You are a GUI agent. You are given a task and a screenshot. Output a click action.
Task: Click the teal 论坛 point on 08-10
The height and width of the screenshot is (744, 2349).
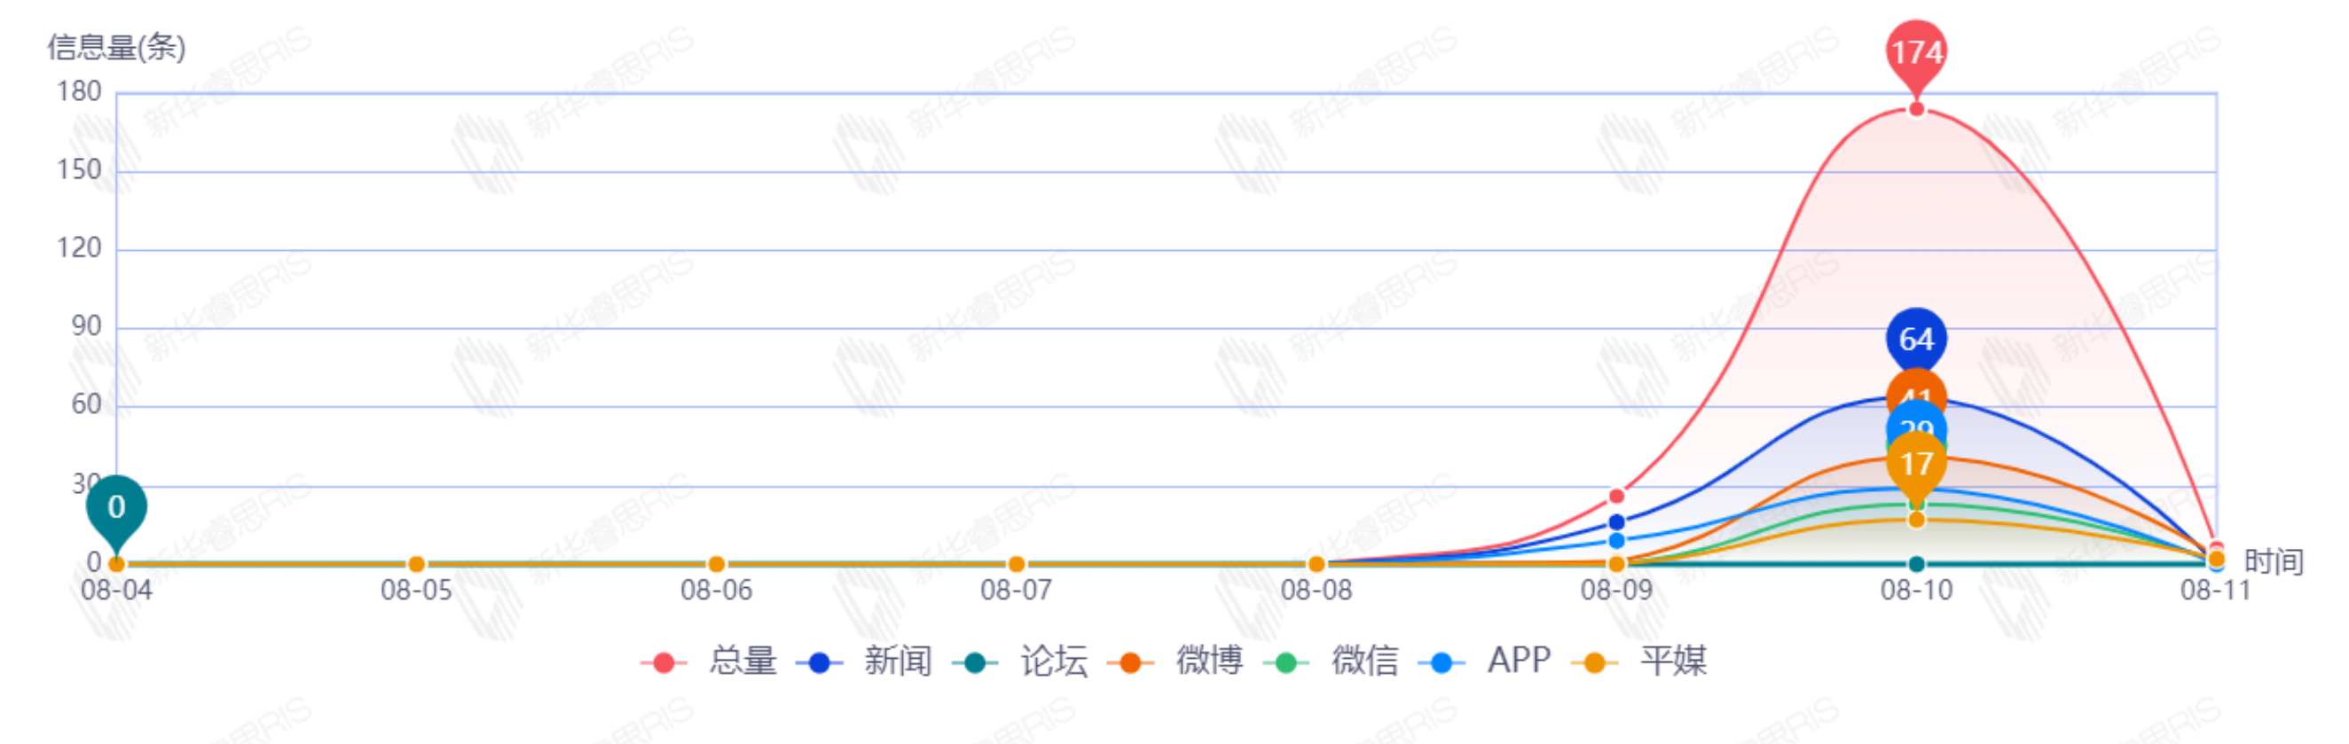click(1916, 564)
